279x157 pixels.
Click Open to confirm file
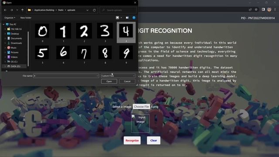[x=109, y=82]
